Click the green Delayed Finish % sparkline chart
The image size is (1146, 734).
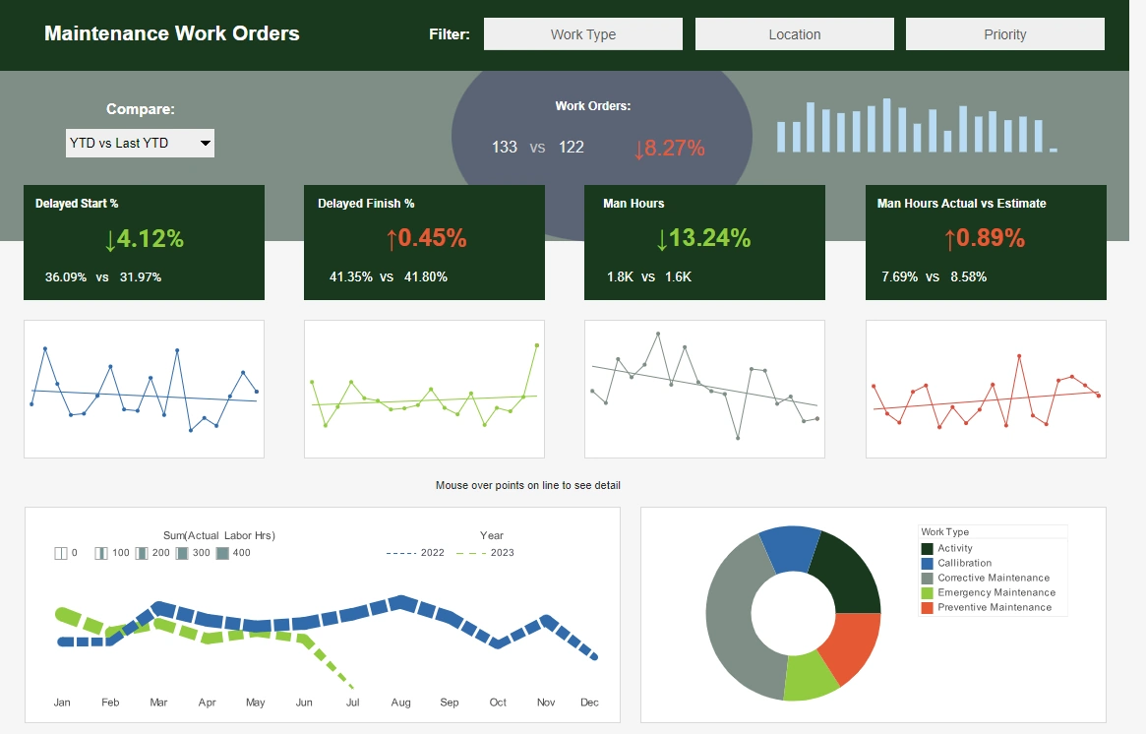point(424,388)
